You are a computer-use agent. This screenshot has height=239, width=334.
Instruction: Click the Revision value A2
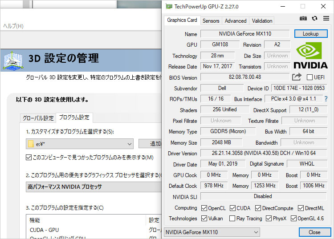point(277,45)
